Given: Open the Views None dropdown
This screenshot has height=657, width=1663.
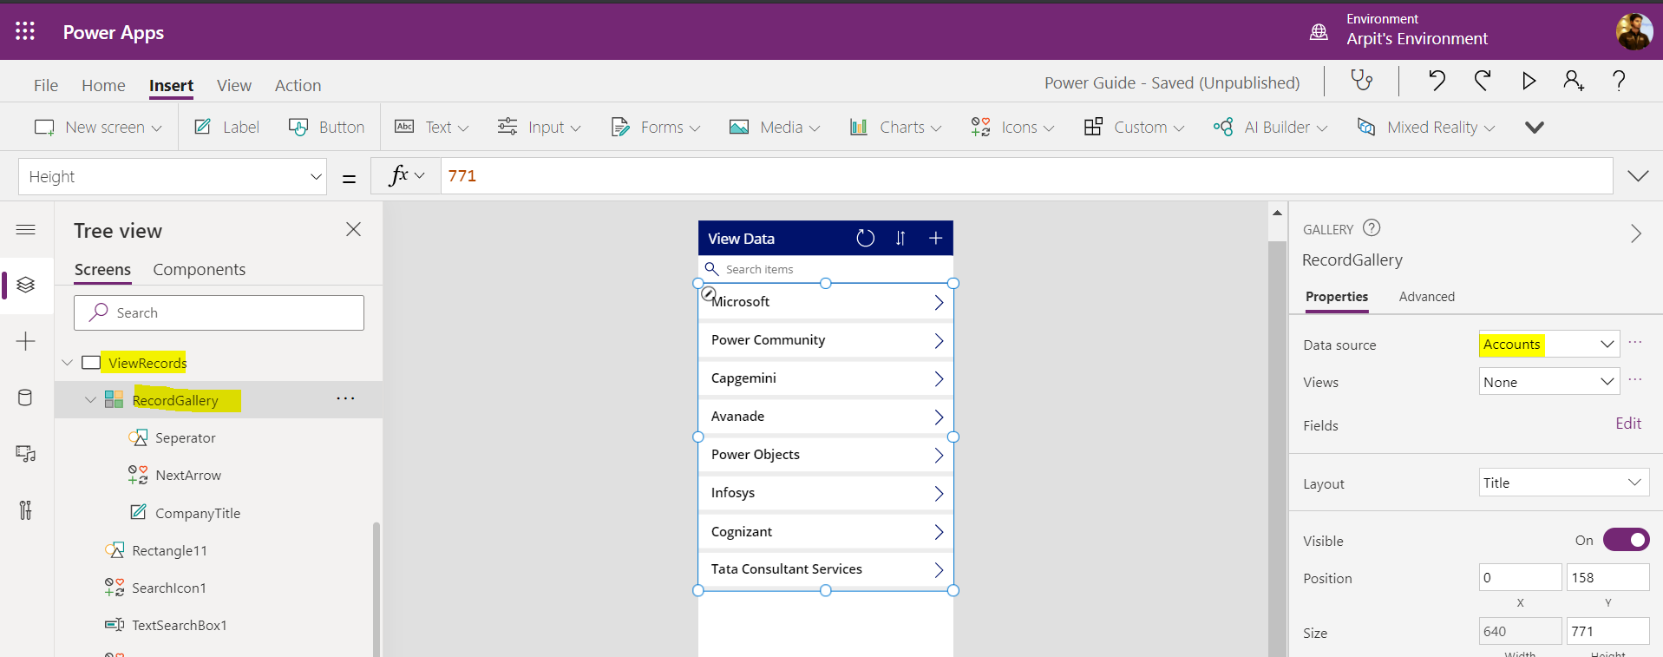Looking at the screenshot, I should tap(1549, 382).
